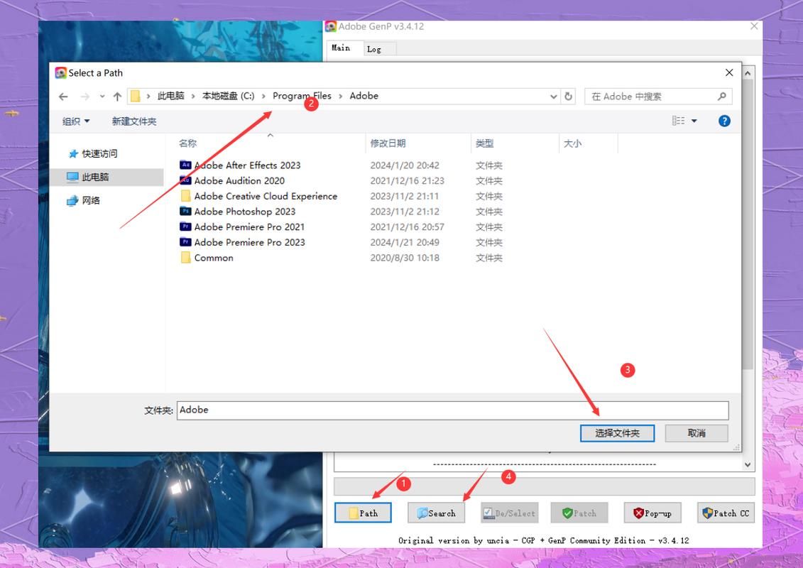Viewport: 803px width, 568px height.
Task: Select the Adobe Premiere Pro 2023 name
Action: [249, 242]
